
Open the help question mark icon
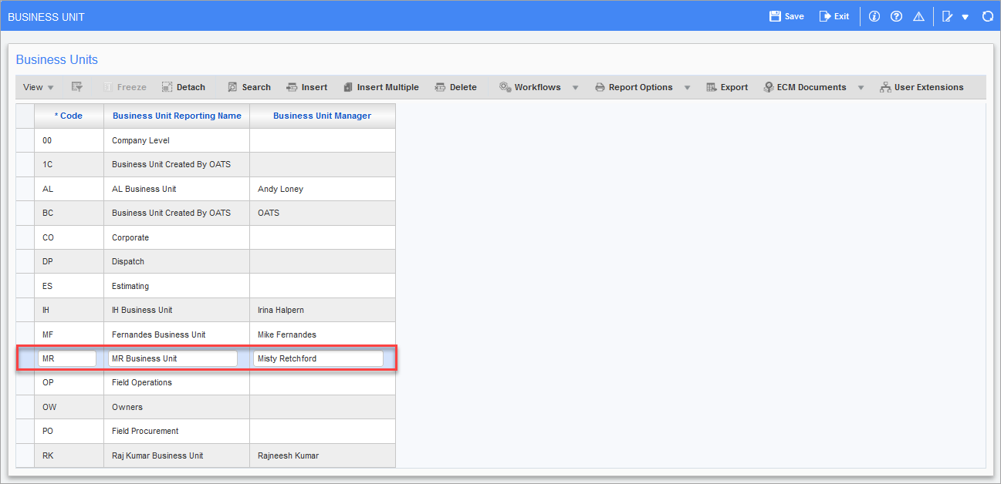[x=896, y=16]
